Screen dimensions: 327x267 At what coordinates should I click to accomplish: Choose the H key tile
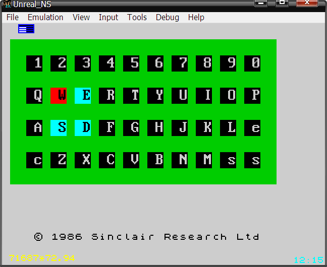point(155,128)
